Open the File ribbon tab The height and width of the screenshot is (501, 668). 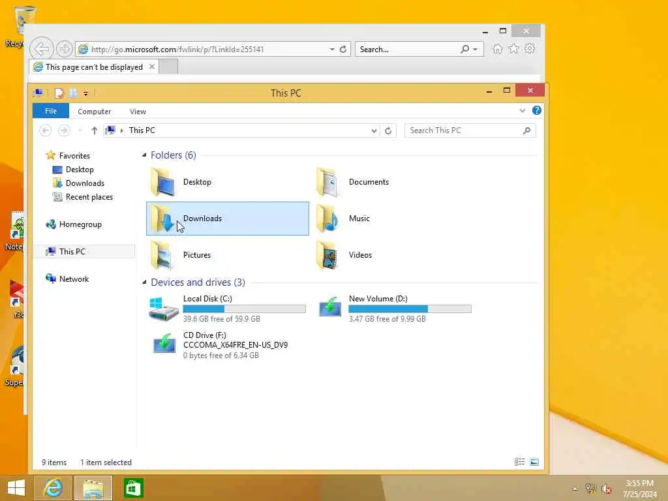click(x=51, y=111)
